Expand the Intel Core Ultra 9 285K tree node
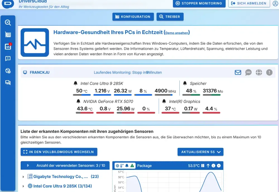This screenshot has width=279, height=192. (23, 186)
